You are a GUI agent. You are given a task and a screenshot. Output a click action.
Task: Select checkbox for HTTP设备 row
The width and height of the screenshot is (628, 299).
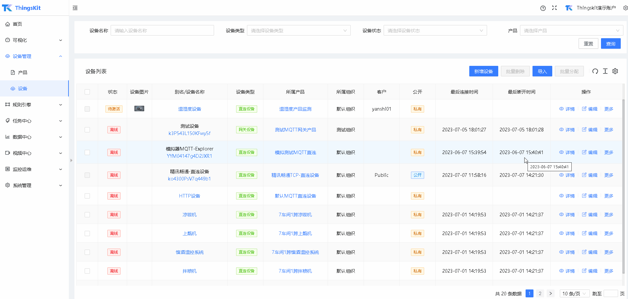[x=87, y=196]
